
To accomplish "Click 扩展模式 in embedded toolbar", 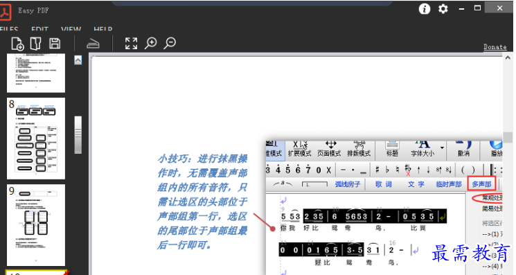I will point(299,149).
